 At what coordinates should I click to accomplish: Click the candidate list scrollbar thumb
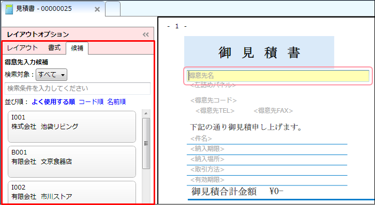click(x=146, y=143)
